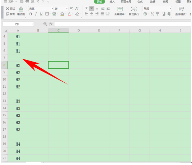Toggle Bold formatting
This screenshot has height=165, width=192.
[x=31, y=14]
